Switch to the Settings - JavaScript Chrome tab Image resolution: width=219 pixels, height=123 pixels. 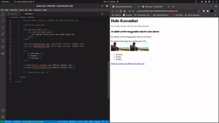154,6
